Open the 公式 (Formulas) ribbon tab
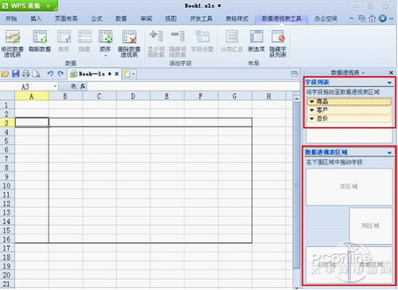 [x=96, y=18]
